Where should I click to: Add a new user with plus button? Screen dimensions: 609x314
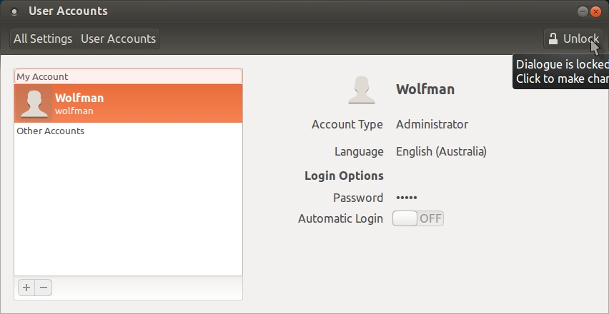pyautogui.click(x=26, y=288)
